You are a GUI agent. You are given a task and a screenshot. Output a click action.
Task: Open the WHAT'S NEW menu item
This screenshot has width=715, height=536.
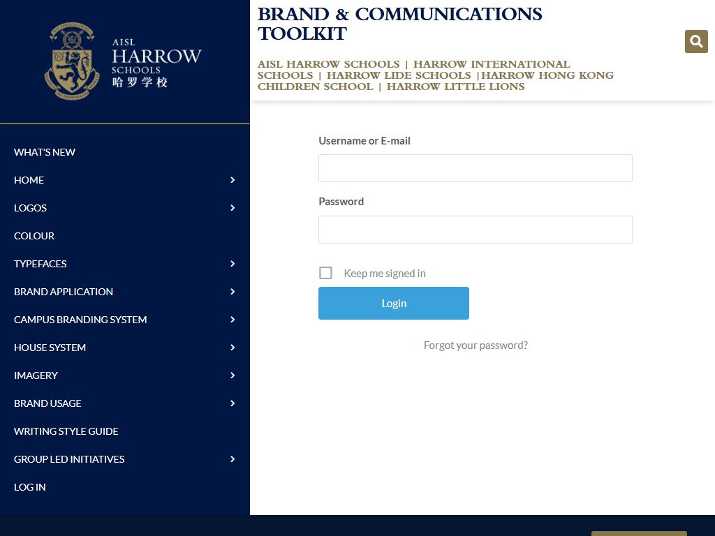pos(45,152)
